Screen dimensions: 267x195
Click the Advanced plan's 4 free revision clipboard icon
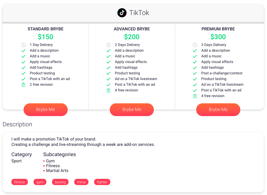108,91
